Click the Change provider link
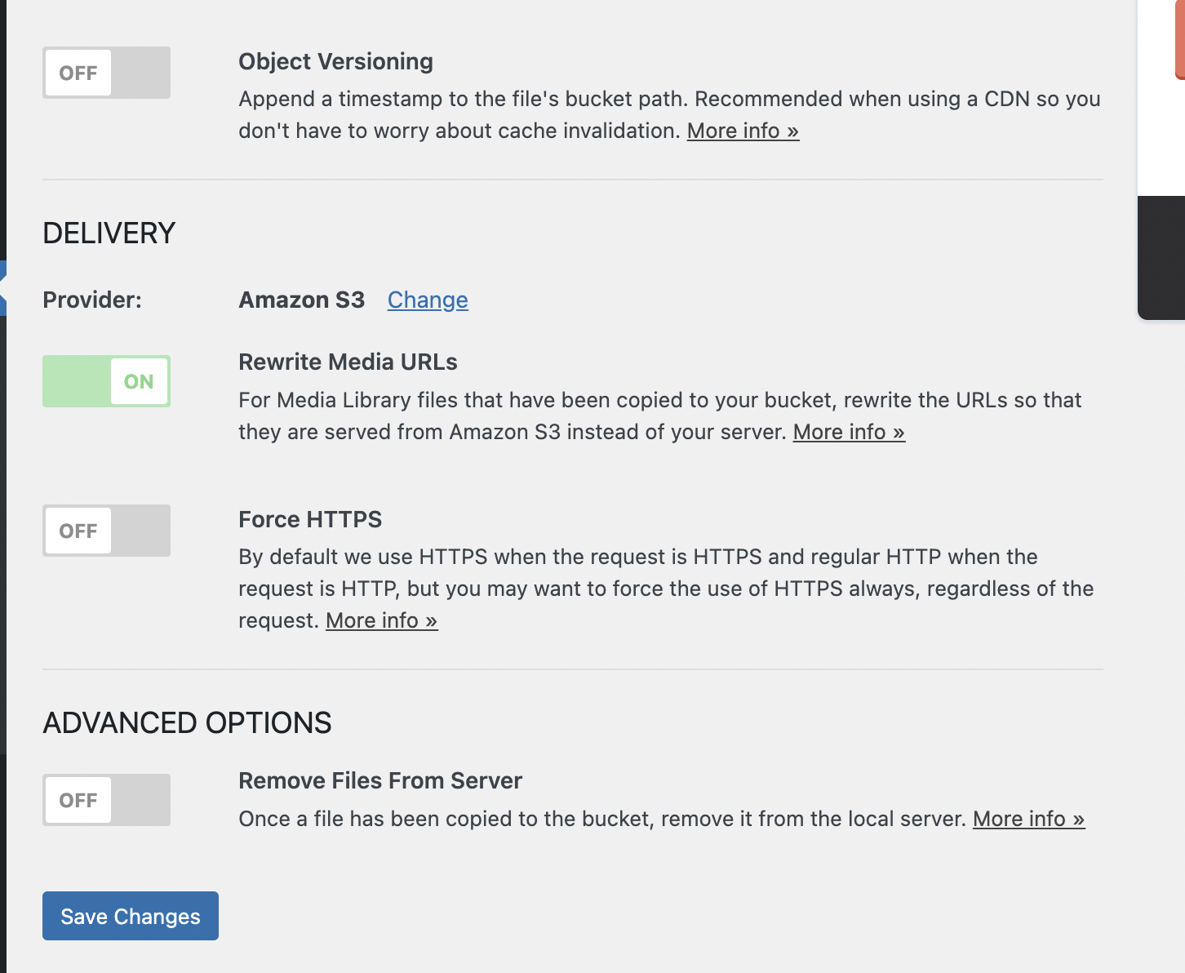 point(427,300)
